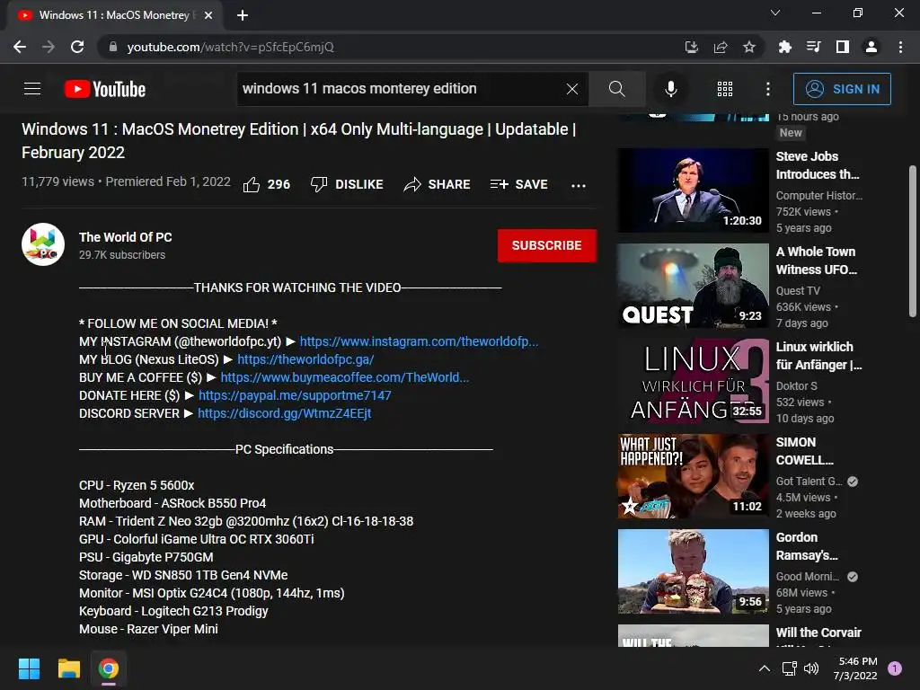Click the share this page icon
Viewport: 920px width, 690px height.
point(721,47)
